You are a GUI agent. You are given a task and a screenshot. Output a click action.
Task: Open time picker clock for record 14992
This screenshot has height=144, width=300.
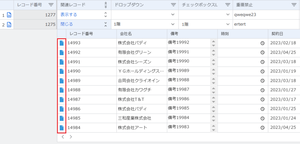262,52
